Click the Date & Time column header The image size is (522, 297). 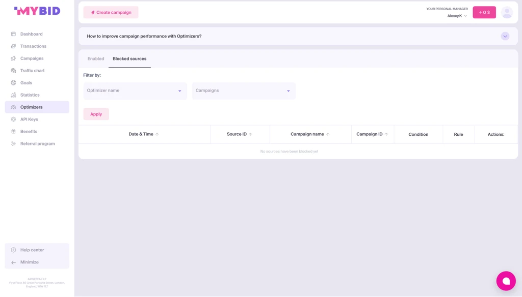[x=144, y=134]
